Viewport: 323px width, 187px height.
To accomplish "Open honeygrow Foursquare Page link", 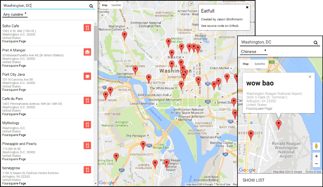I will coord(14,183).
